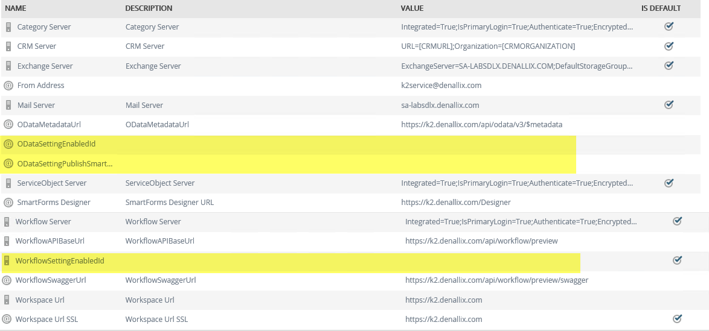Click the server icon beside Mail Server
The height and width of the screenshot is (331, 709).
[8, 106]
